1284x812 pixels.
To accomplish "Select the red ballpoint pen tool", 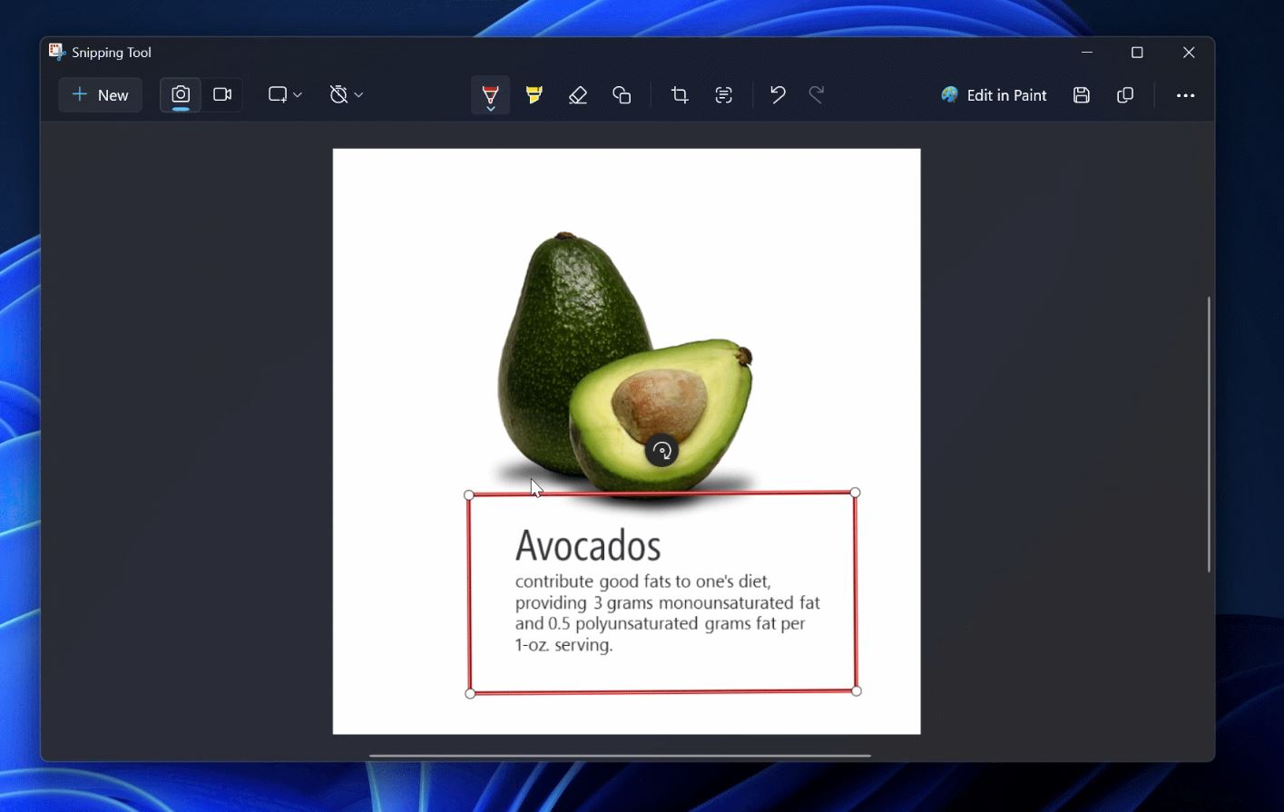I will click(x=490, y=94).
